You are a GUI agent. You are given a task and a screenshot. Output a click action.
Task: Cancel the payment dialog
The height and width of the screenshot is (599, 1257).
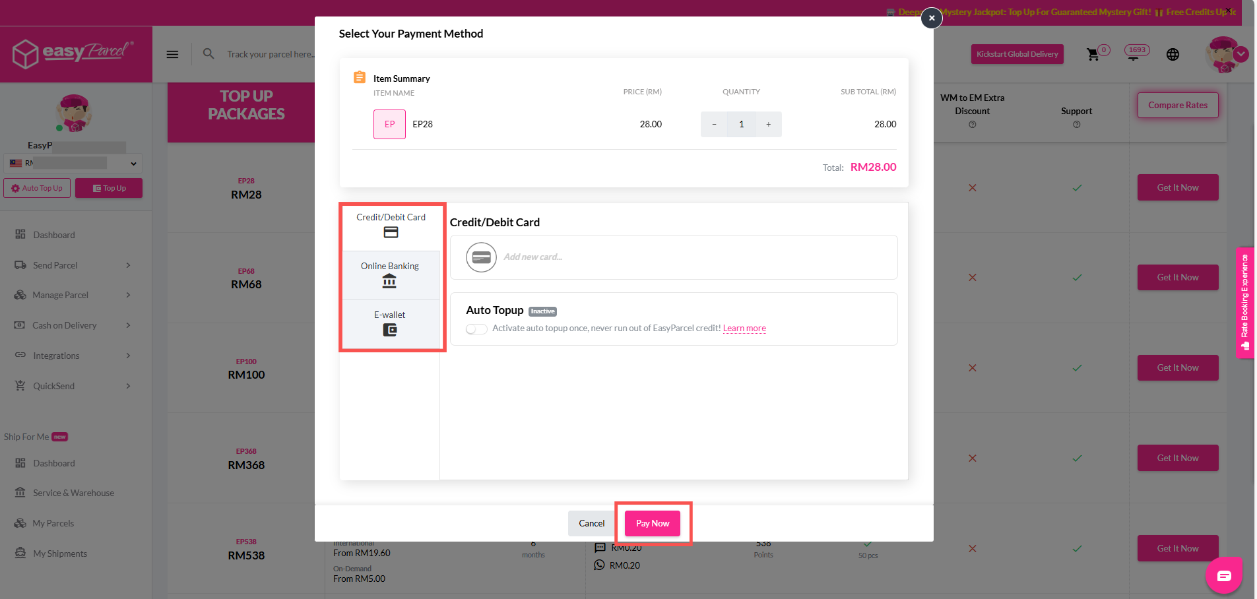click(x=591, y=523)
